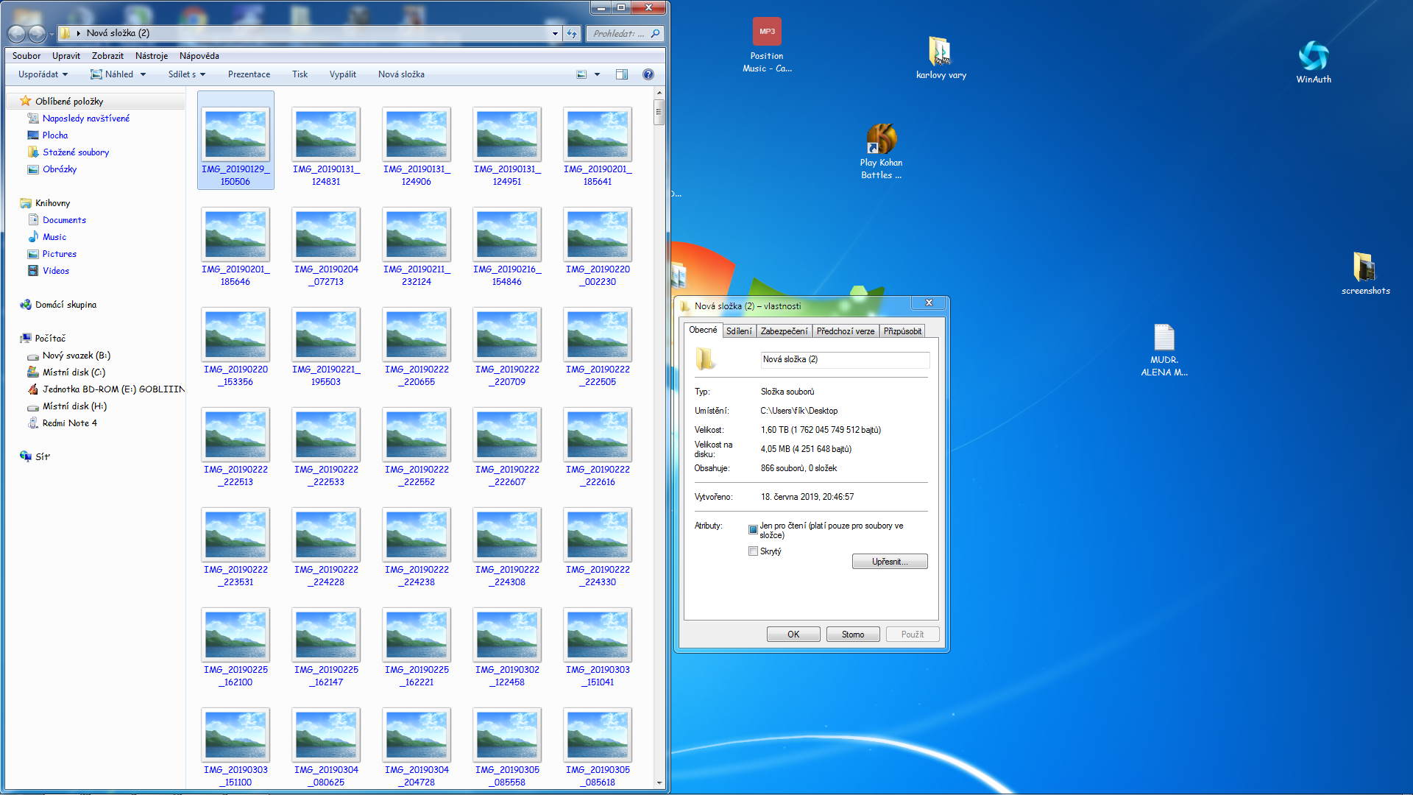Screen dimensions: 1413x795
Task: Toggle the preview pane icon
Action: 622,74
